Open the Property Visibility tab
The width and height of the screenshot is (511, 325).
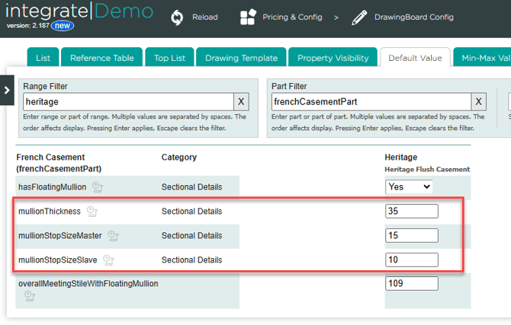click(333, 58)
